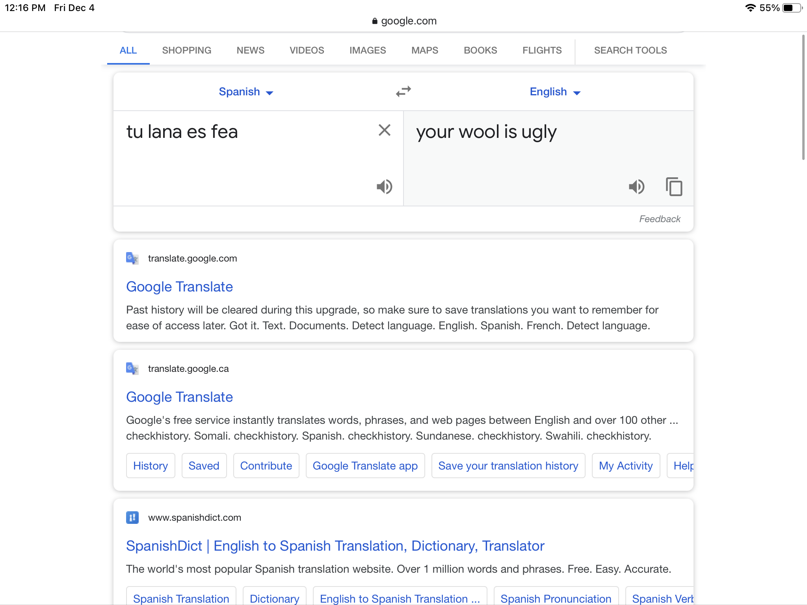Switch to the Images tab
Image resolution: width=807 pixels, height=605 pixels.
point(368,50)
